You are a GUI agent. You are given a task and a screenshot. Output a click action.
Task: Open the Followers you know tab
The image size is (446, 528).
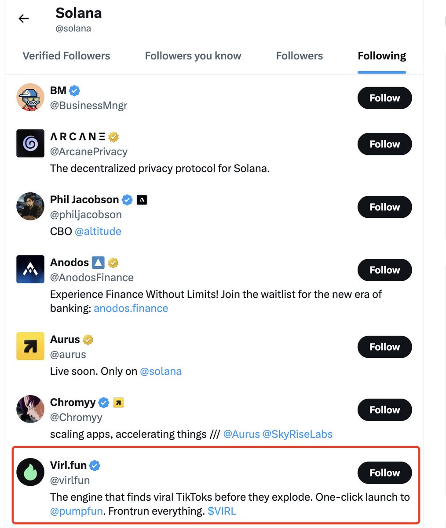click(x=193, y=56)
